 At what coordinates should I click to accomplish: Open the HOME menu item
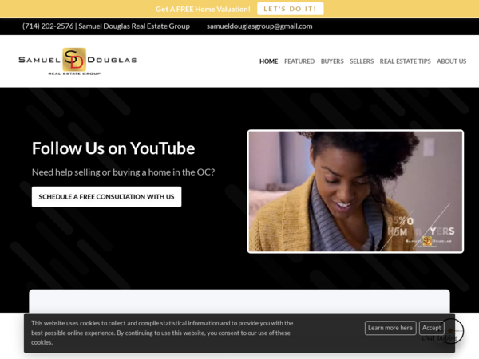pos(268,61)
